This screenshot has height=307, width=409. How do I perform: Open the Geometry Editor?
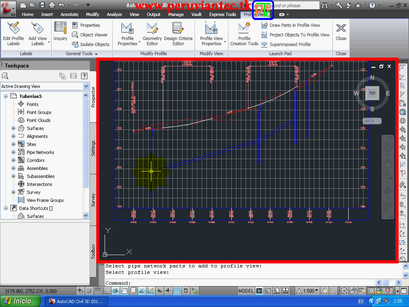tap(152, 34)
